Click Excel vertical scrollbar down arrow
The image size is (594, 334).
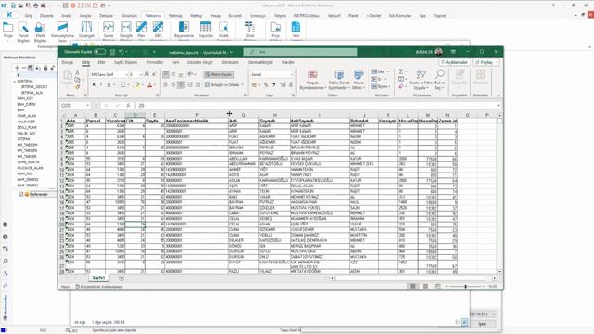(x=499, y=272)
